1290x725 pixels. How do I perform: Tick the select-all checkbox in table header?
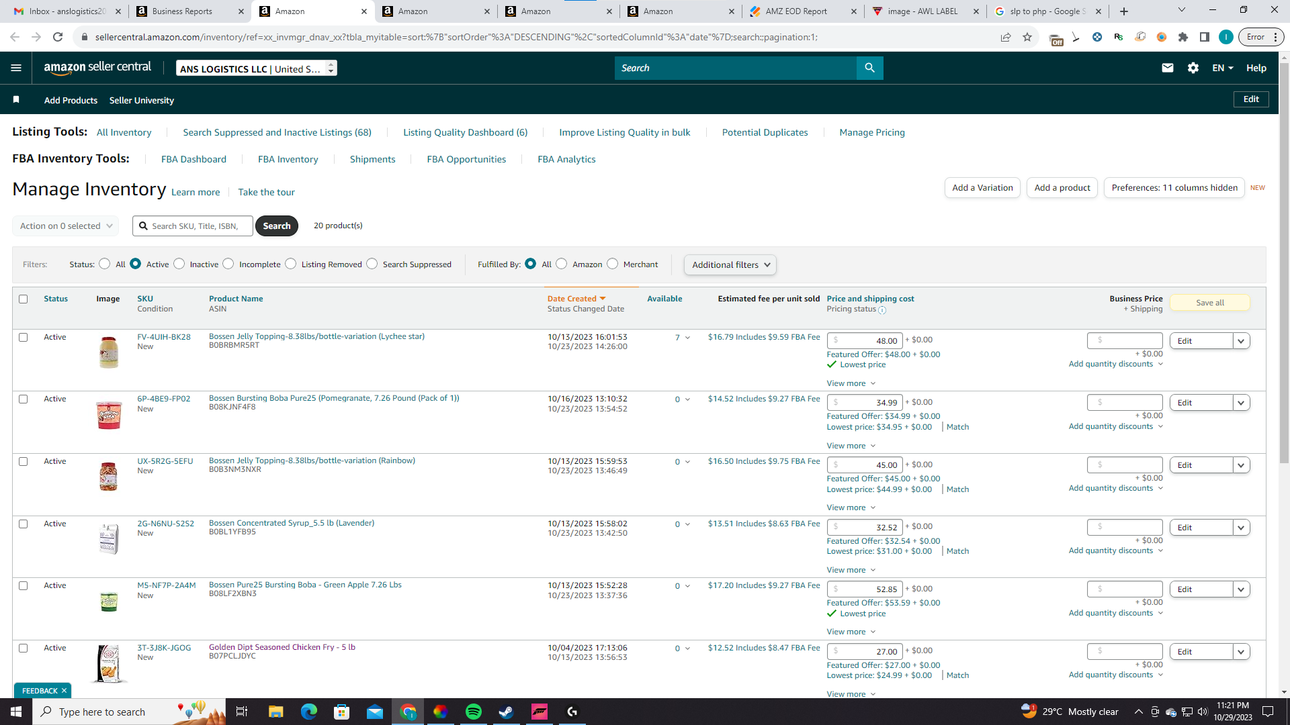pos(24,299)
